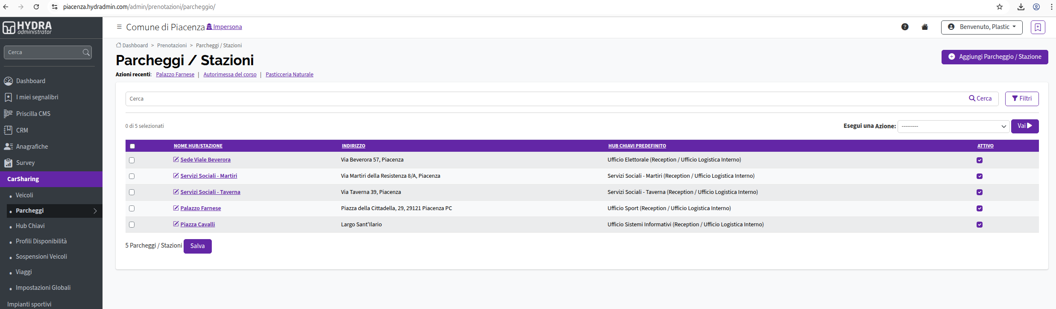Expand the Parcheggi sidebar chevron

pyautogui.click(x=95, y=211)
